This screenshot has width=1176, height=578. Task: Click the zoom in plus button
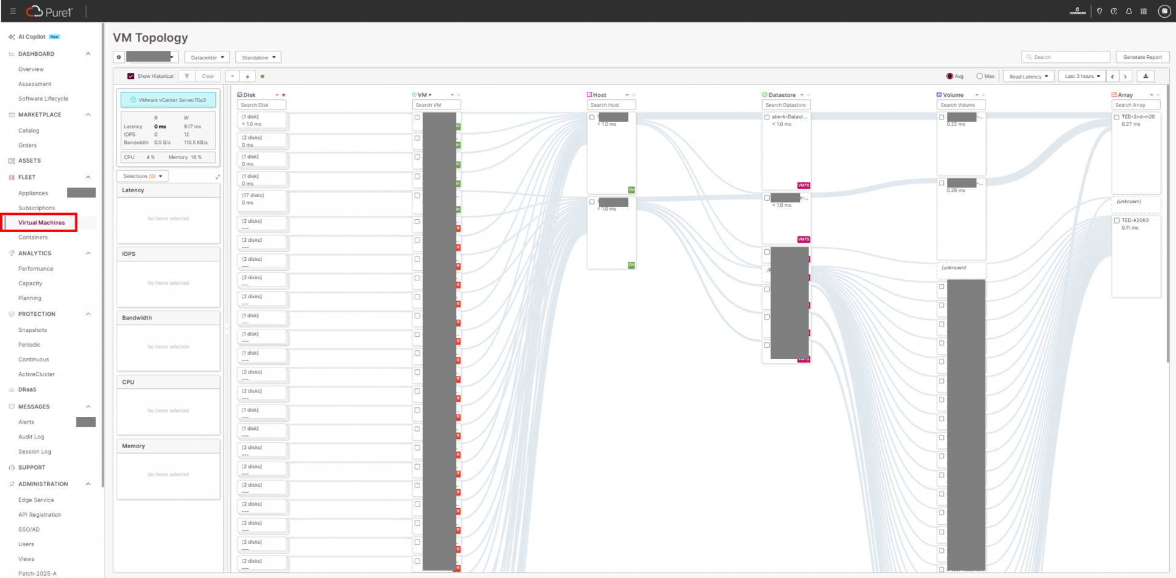[x=247, y=77]
